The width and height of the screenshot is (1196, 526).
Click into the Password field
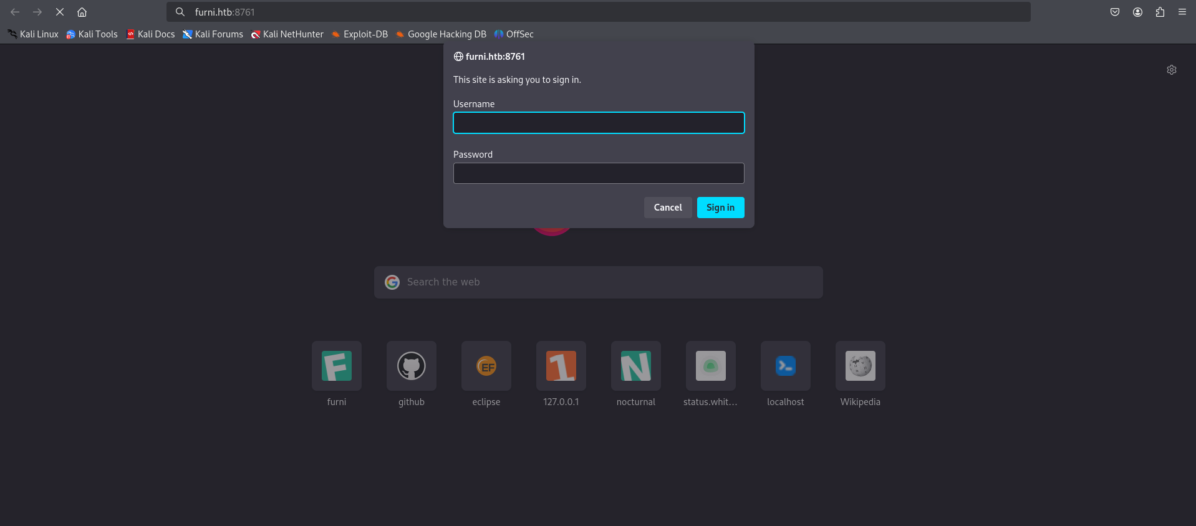[598, 173]
